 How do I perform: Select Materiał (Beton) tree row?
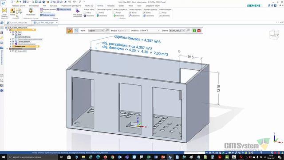point(22,37)
